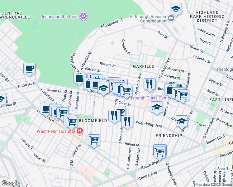This screenshot has width=233, height=187.
Task: Click the shopping cart marker above Harriet St
Action: tap(94, 140)
